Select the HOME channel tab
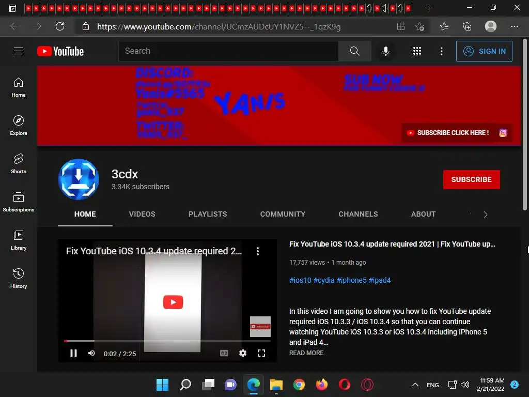This screenshot has width=529, height=397. point(85,214)
